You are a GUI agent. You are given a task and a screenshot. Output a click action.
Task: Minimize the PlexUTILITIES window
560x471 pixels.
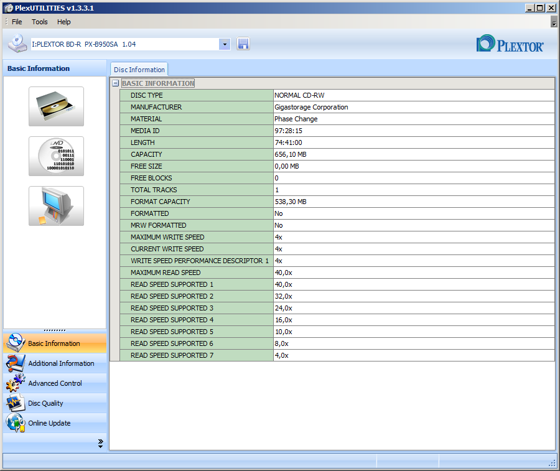pyautogui.click(x=530, y=8)
